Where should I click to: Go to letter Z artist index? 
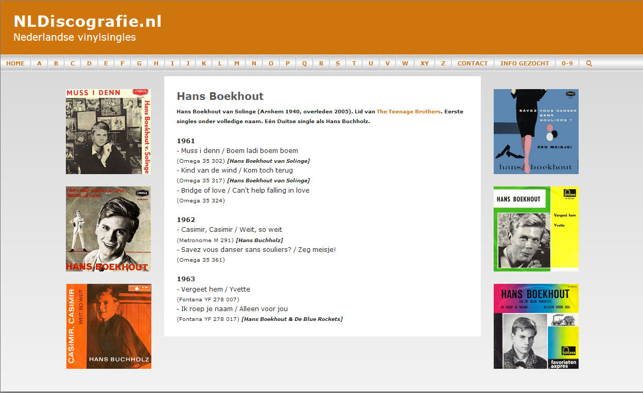point(443,63)
